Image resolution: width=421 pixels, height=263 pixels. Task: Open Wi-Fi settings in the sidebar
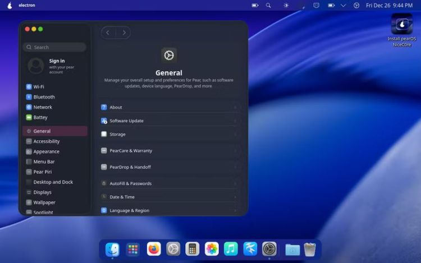(x=38, y=87)
